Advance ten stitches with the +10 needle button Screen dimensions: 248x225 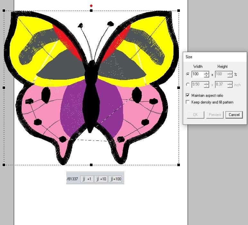(101, 179)
